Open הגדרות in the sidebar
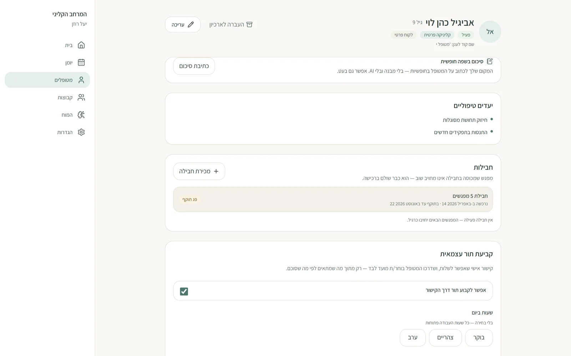The image size is (571, 356). pyautogui.click(x=47, y=132)
